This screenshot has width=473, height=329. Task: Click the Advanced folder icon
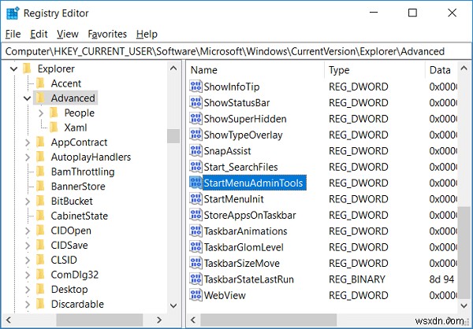[40, 98]
